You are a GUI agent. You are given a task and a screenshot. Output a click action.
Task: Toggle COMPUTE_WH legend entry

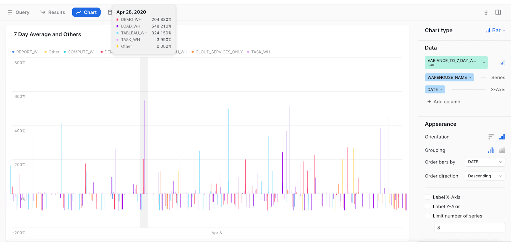click(80, 52)
